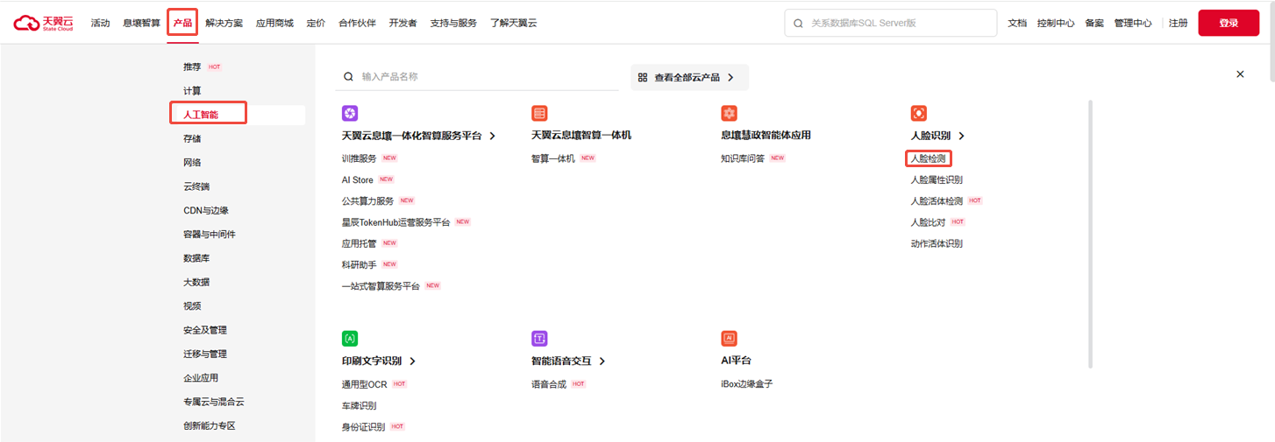1275x442 pixels.
Task: Open the 人脸活体检测 product link
Action: (x=937, y=200)
